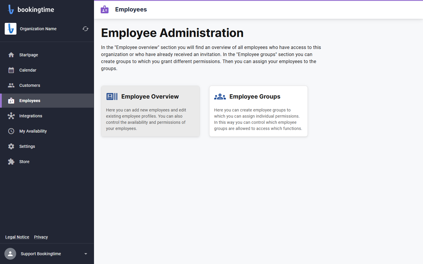Click the Employee Groups card people icon
Screen dimensions: 423x264
[x=220, y=97]
